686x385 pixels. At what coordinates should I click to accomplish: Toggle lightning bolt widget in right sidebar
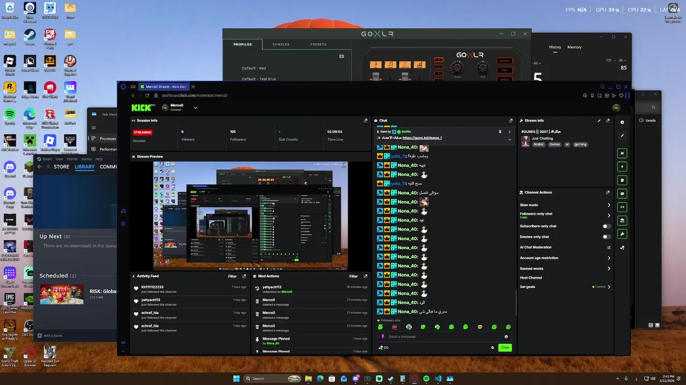coord(622,166)
